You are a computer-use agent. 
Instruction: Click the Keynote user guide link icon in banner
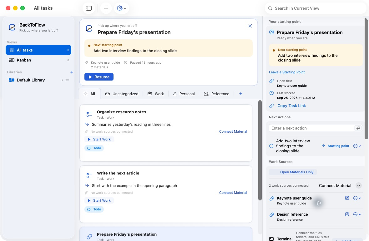coord(87,63)
